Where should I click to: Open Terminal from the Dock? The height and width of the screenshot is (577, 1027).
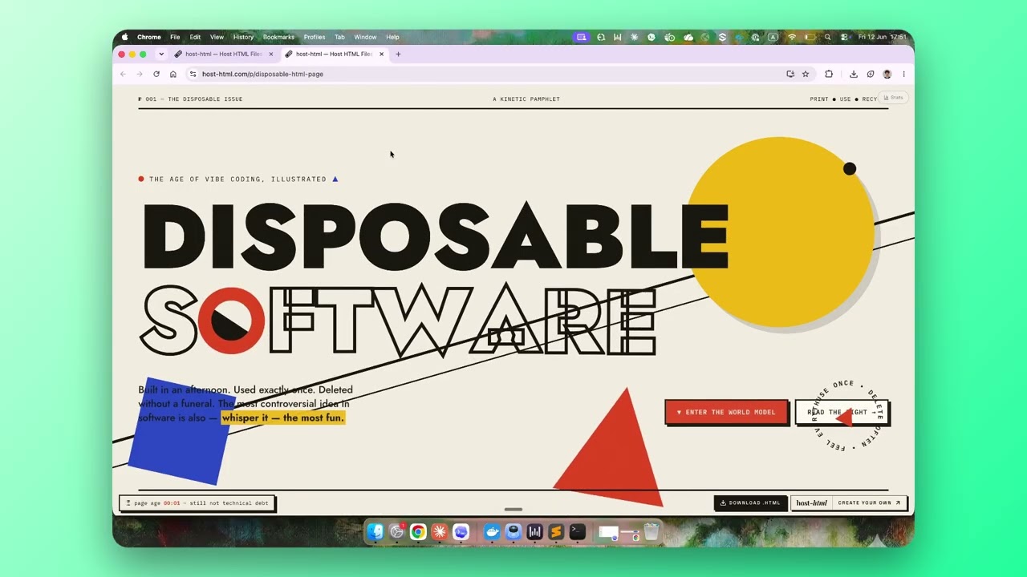coord(577,531)
